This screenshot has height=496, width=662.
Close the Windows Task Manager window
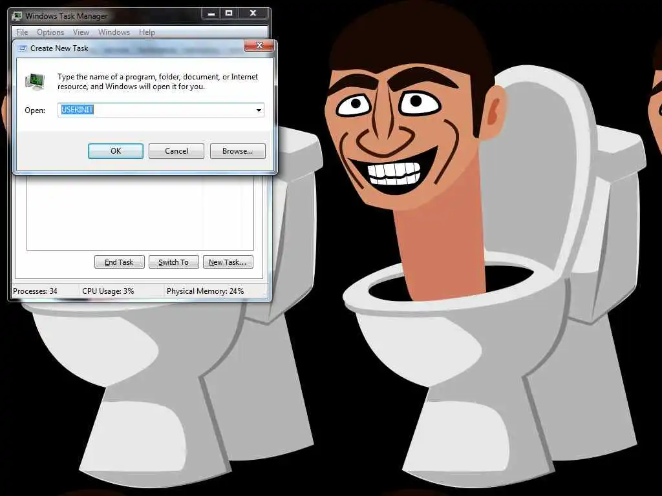[253, 14]
